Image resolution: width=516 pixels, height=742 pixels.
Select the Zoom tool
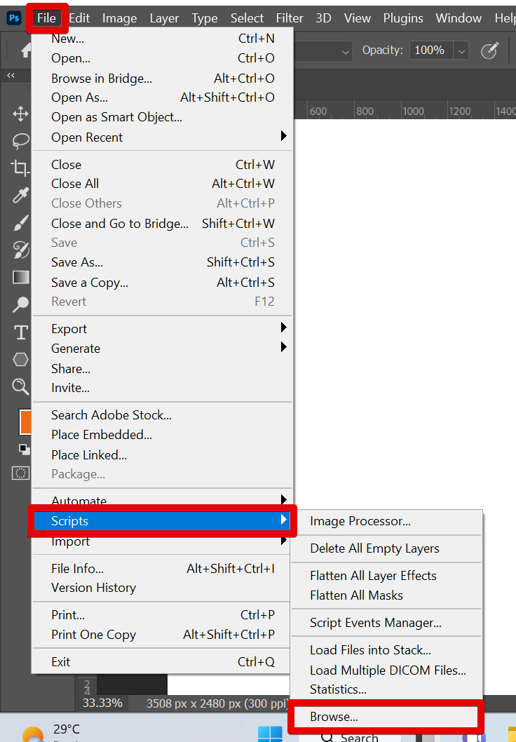(20, 386)
